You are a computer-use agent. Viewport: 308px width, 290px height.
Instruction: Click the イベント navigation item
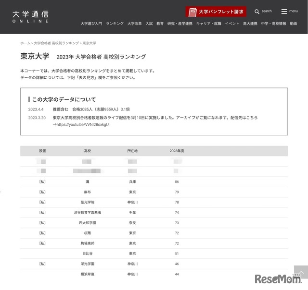click(x=232, y=24)
